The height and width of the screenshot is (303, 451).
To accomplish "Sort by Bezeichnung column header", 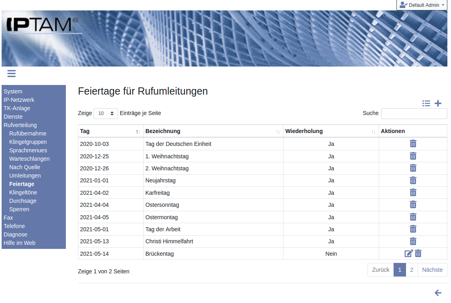I will click(213, 131).
